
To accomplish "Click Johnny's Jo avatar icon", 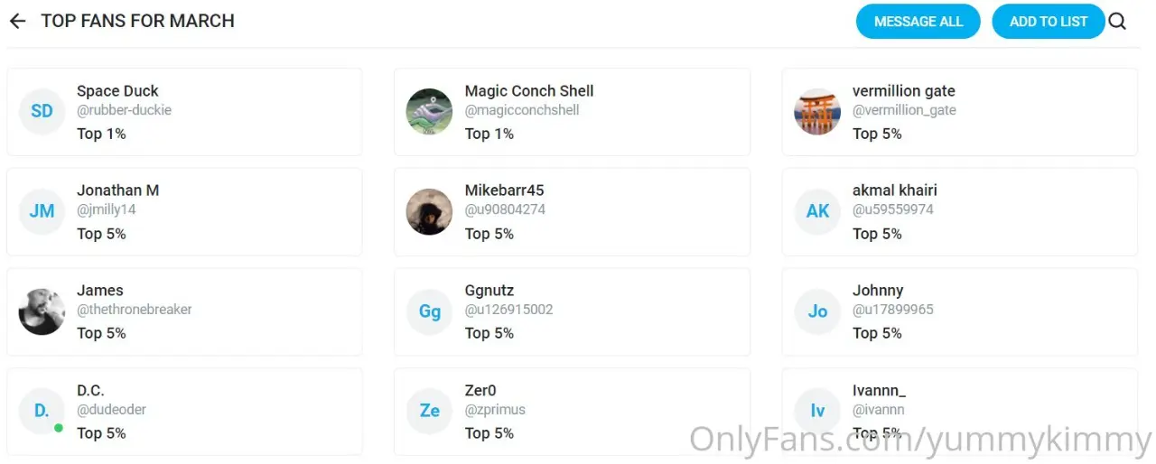I will pos(817,311).
